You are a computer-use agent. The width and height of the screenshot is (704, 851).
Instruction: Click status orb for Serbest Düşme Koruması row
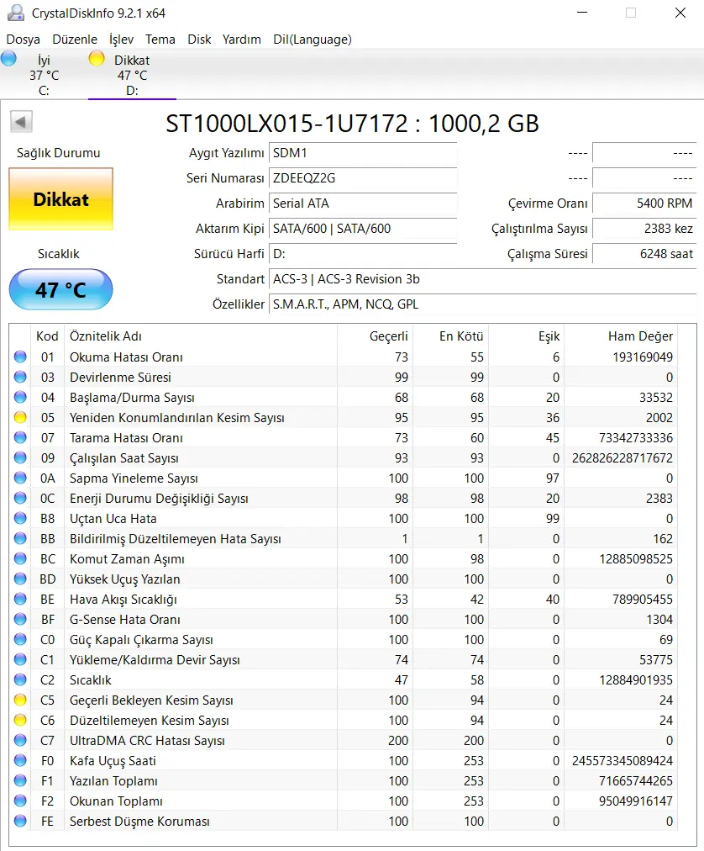coord(20,822)
